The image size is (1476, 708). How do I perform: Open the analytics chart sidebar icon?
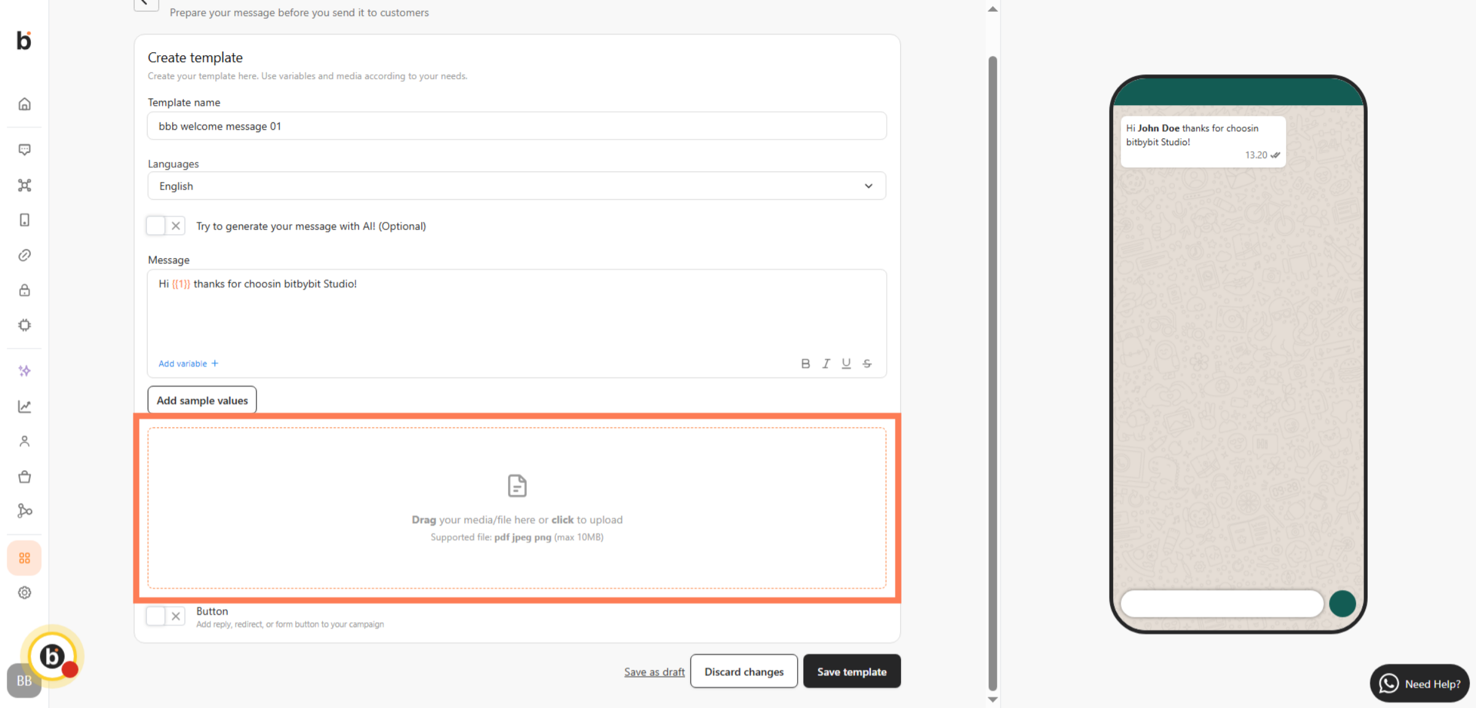pos(25,406)
